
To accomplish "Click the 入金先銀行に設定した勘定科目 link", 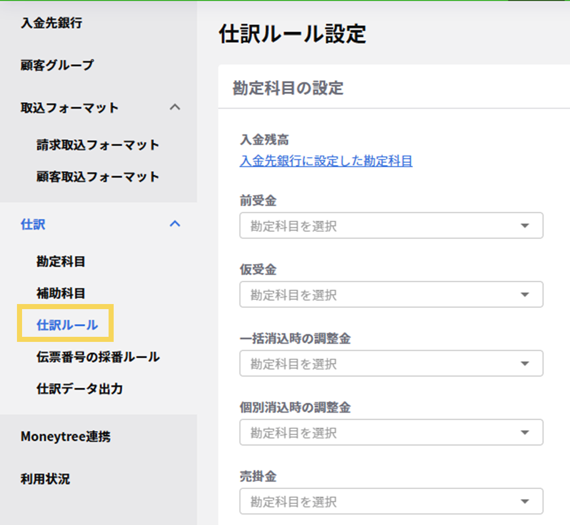I will pos(326,162).
